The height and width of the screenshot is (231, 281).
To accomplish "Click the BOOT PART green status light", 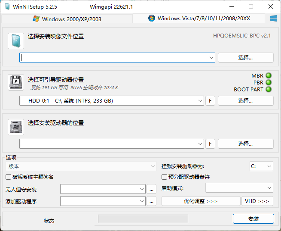I will (x=269, y=89).
